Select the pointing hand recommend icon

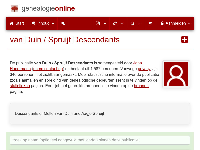tap(115, 23)
